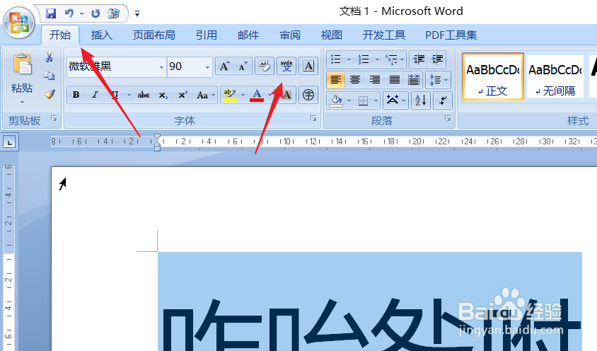Screen dimensions: 597x351
Task: Shrink the font size
Action: [x=243, y=67]
